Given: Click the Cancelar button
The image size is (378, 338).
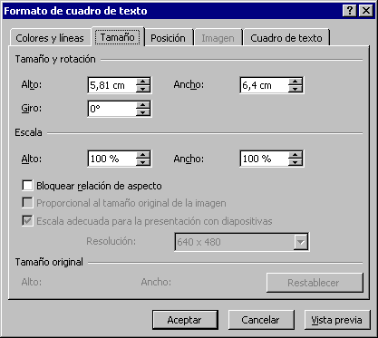Looking at the screenshot, I should pyautogui.click(x=261, y=320).
